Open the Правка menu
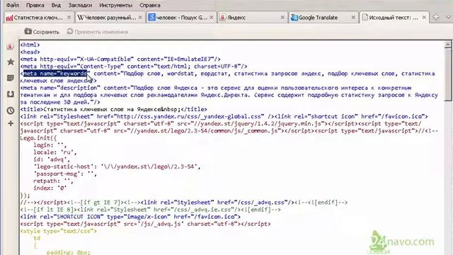 click(35, 5)
